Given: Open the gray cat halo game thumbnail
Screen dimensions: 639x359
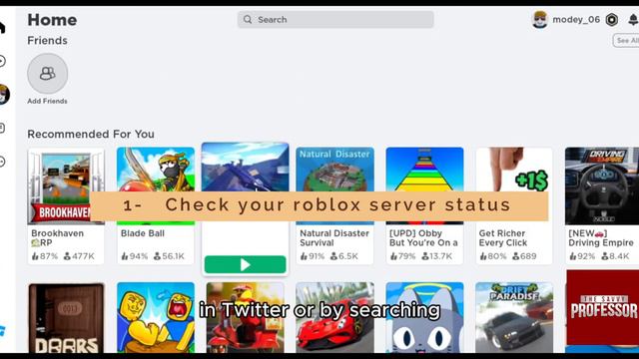Looking at the screenshot, I should (424, 318).
